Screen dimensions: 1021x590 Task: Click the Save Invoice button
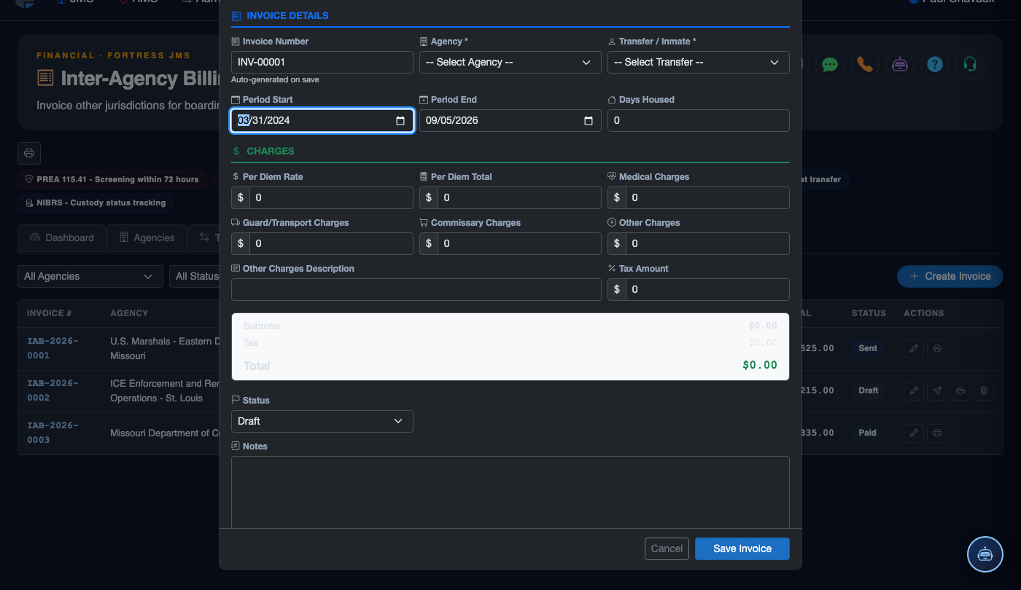[742, 549]
